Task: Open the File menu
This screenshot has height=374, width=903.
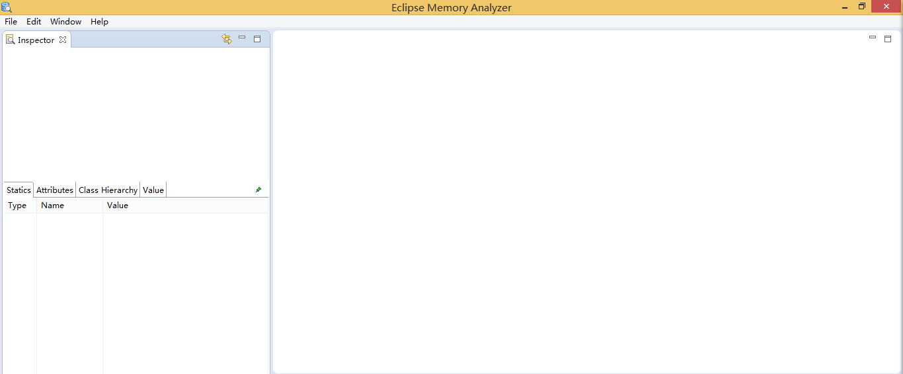Action: pos(11,22)
